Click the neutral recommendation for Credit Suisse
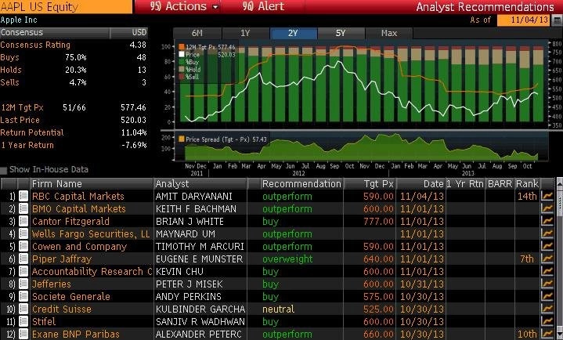Screen dimensions: 563x340 278,309
